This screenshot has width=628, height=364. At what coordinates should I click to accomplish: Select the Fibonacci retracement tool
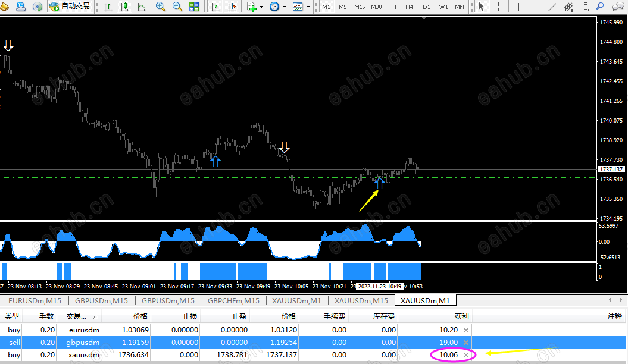(x=585, y=7)
